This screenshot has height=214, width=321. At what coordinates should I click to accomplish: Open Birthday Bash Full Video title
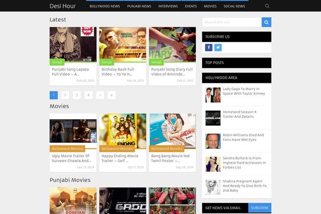point(118,72)
